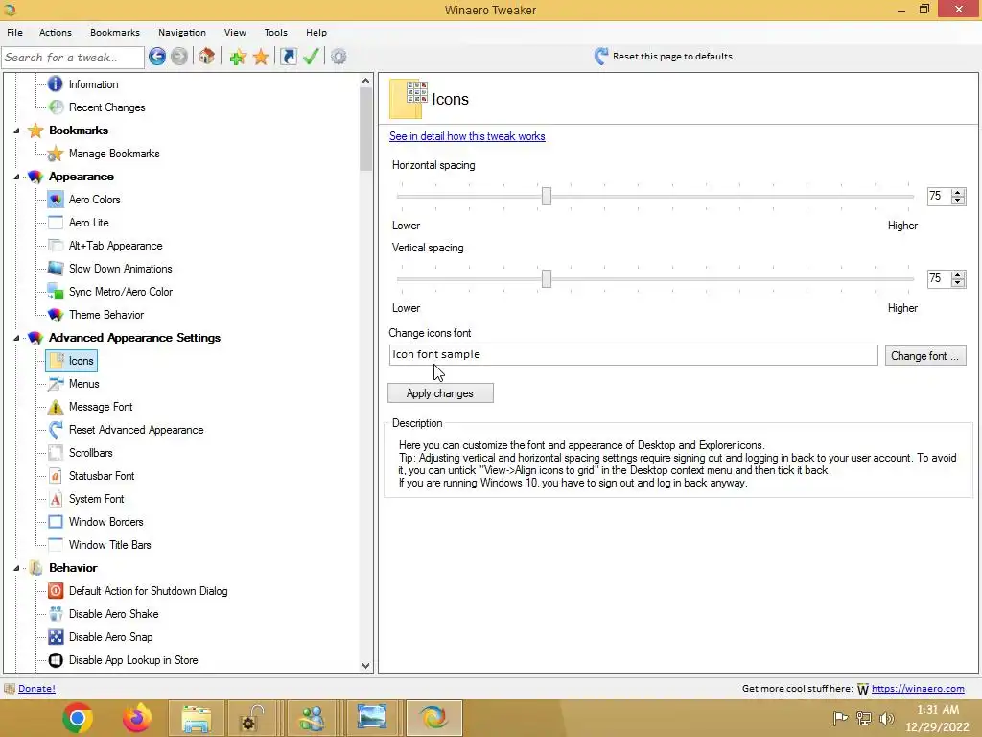
Task: Click the export shortcut arrow toolbar icon
Action: 288,57
